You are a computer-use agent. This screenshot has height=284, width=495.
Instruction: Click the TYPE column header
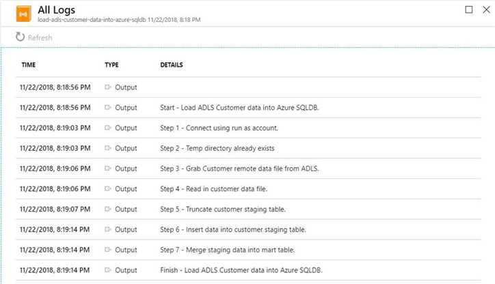pyautogui.click(x=111, y=65)
